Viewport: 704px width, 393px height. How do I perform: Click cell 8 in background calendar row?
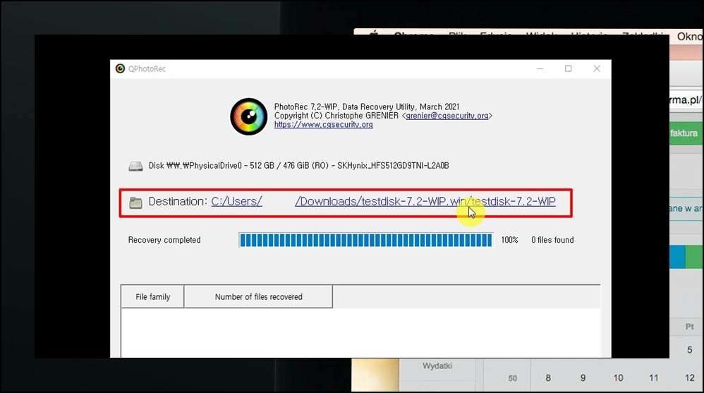(548, 377)
